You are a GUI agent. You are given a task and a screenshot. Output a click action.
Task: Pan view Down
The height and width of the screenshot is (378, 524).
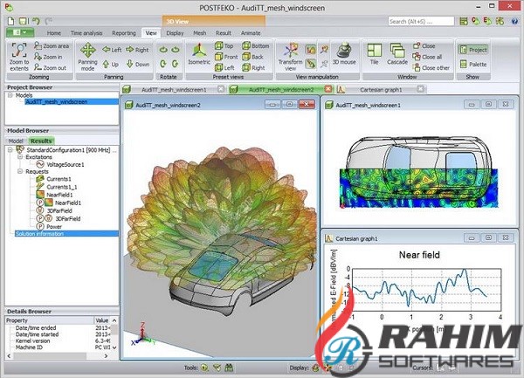[x=138, y=64]
